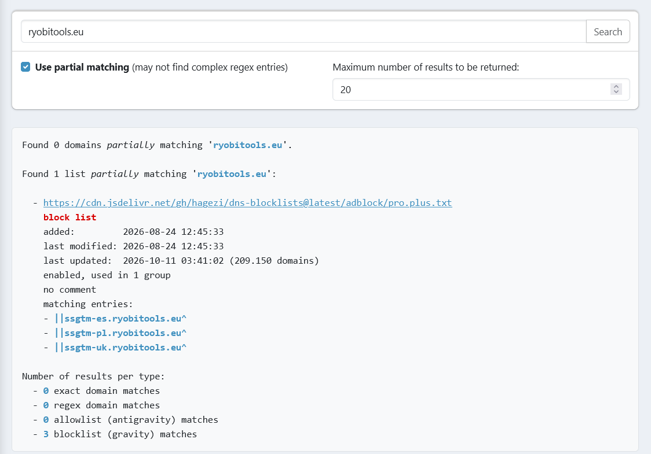The image size is (651, 454).
Task: Click the ssgtm-es.ryobitools.eu entry
Action: [x=120, y=319]
